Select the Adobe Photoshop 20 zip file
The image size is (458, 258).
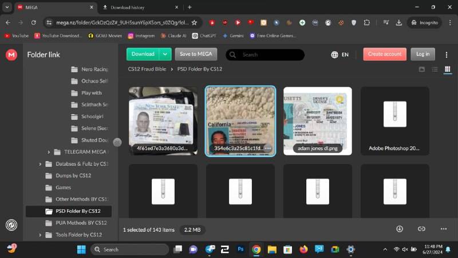pyautogui.click(x=395, y=121)
